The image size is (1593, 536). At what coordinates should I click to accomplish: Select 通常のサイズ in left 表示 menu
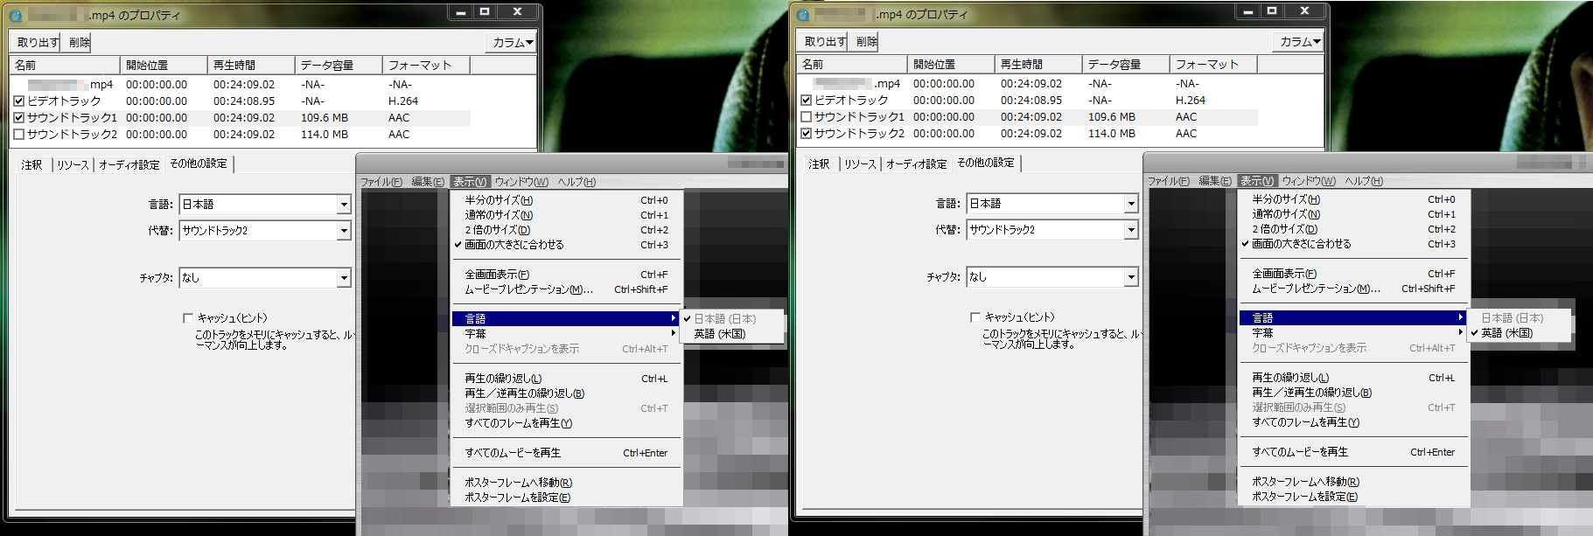566,215
